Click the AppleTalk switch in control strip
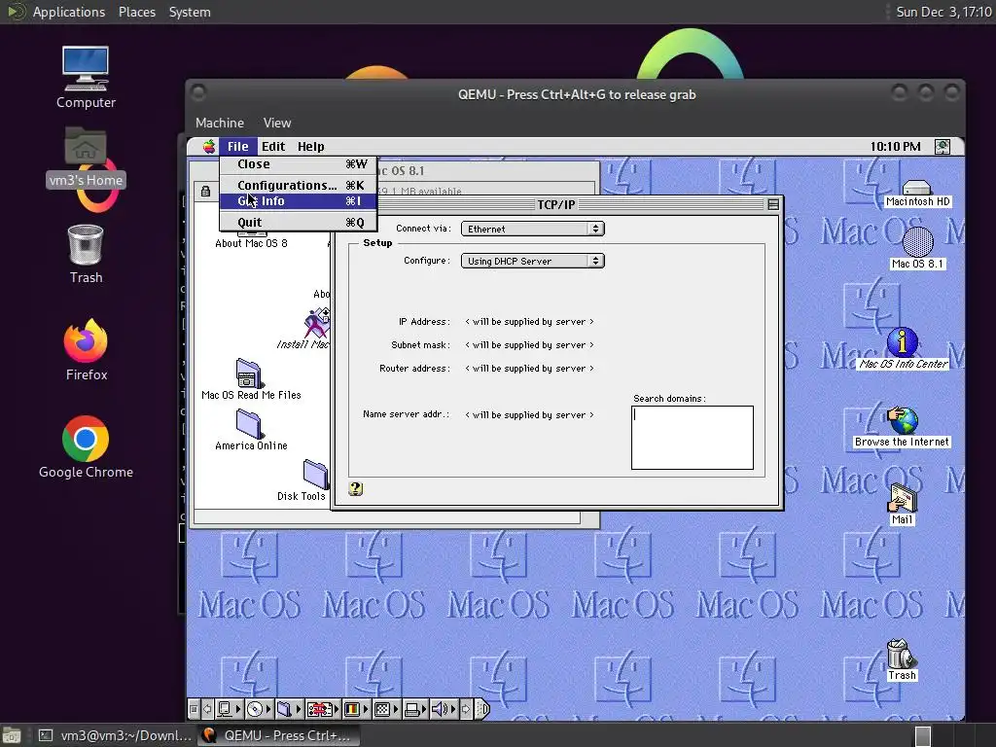 point(230,709)
